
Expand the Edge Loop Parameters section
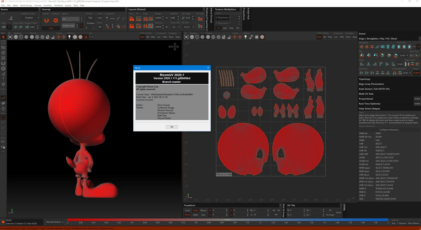pos(371,84)
